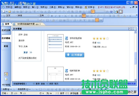Click the Bold formatting icon
The image size is (139, 96).
(x=52, y=16)
